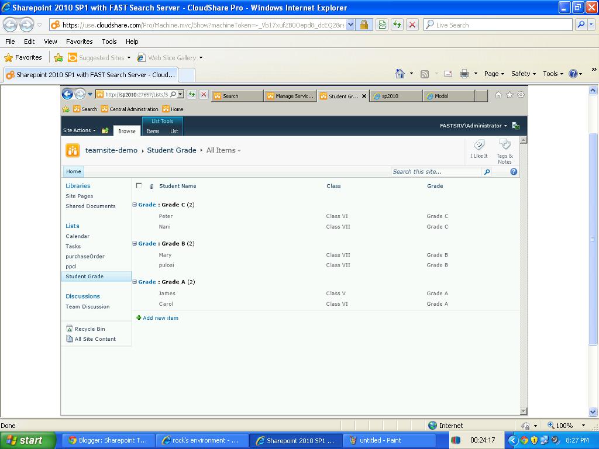Collapse the Grade B group
The image size is (599, 449).
pyautogui.click(x=134, y=243)
